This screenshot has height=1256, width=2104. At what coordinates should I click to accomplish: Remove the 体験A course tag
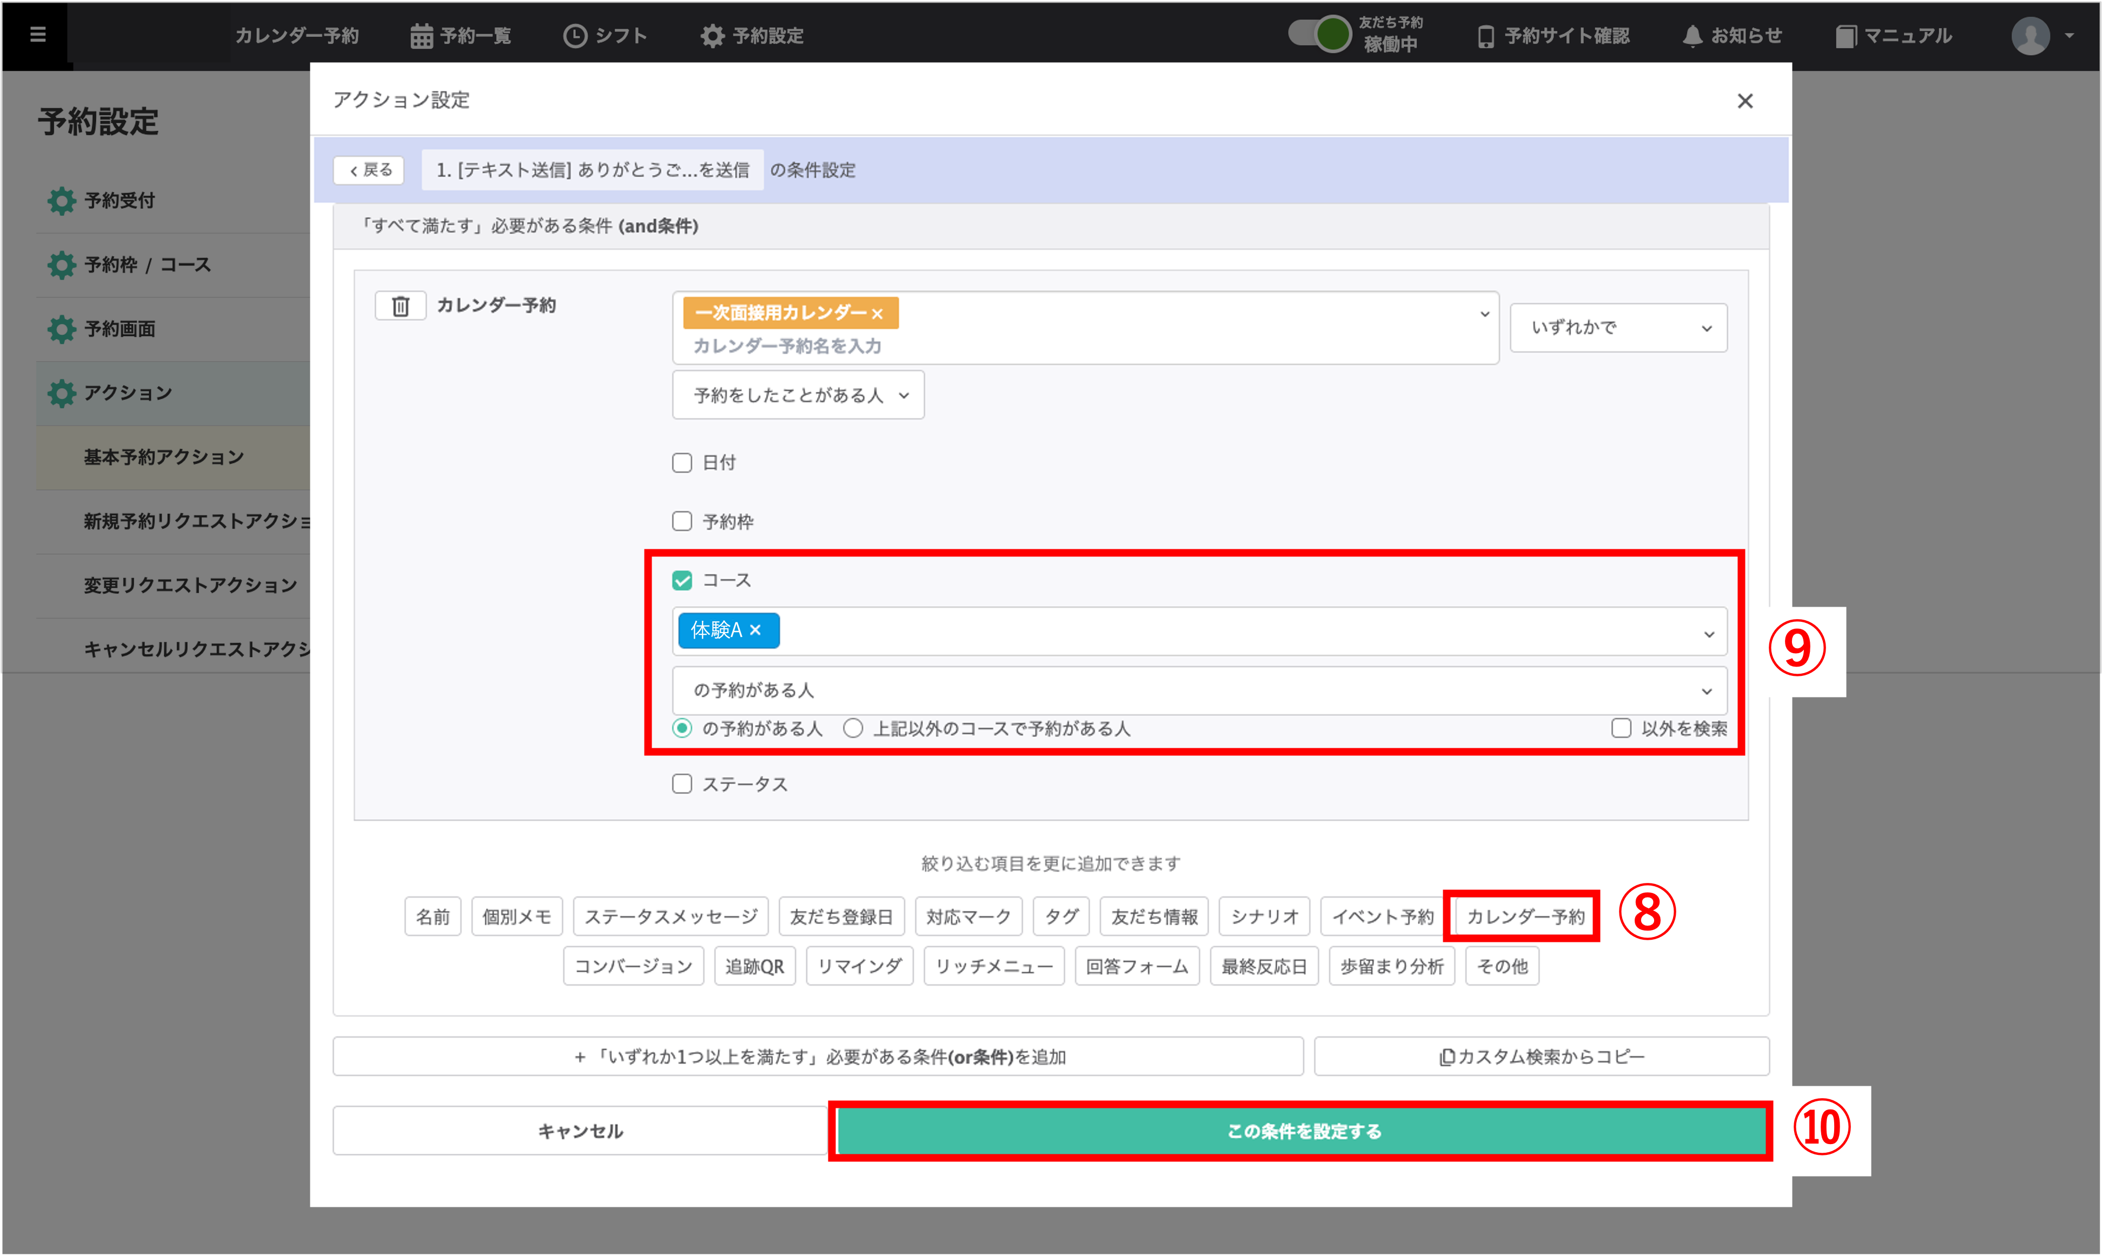point(756,630)
